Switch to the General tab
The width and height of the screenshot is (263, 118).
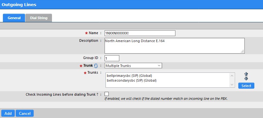(x=14, y=18)
